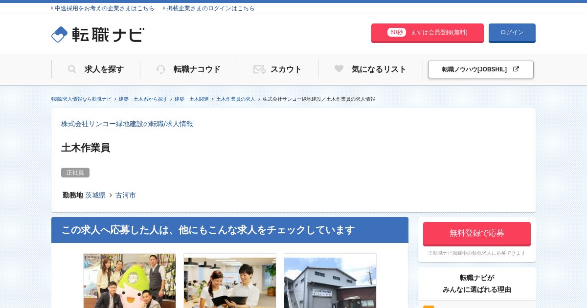
Task: Click the headset icon beside 転職ナコウド
Action: (161, 69)
